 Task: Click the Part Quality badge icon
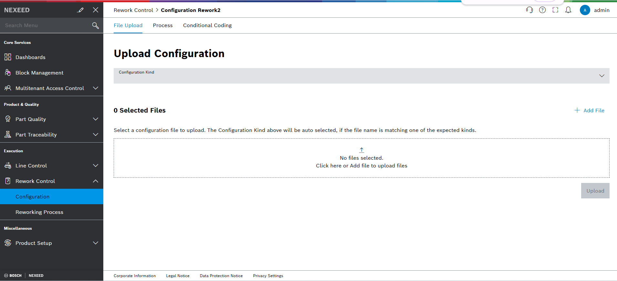[x=8, y=119]
